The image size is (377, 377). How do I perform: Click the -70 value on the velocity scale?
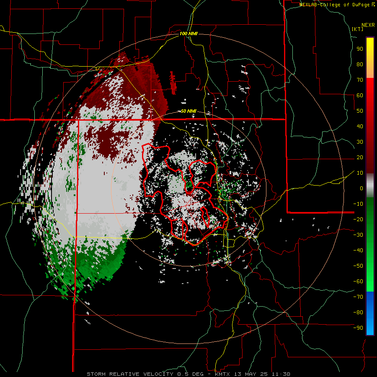[x=358, y=297]
